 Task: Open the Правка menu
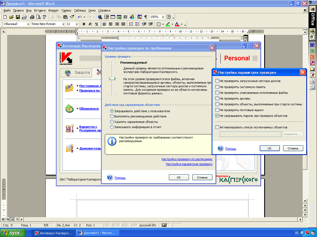[x=18, y=10]
